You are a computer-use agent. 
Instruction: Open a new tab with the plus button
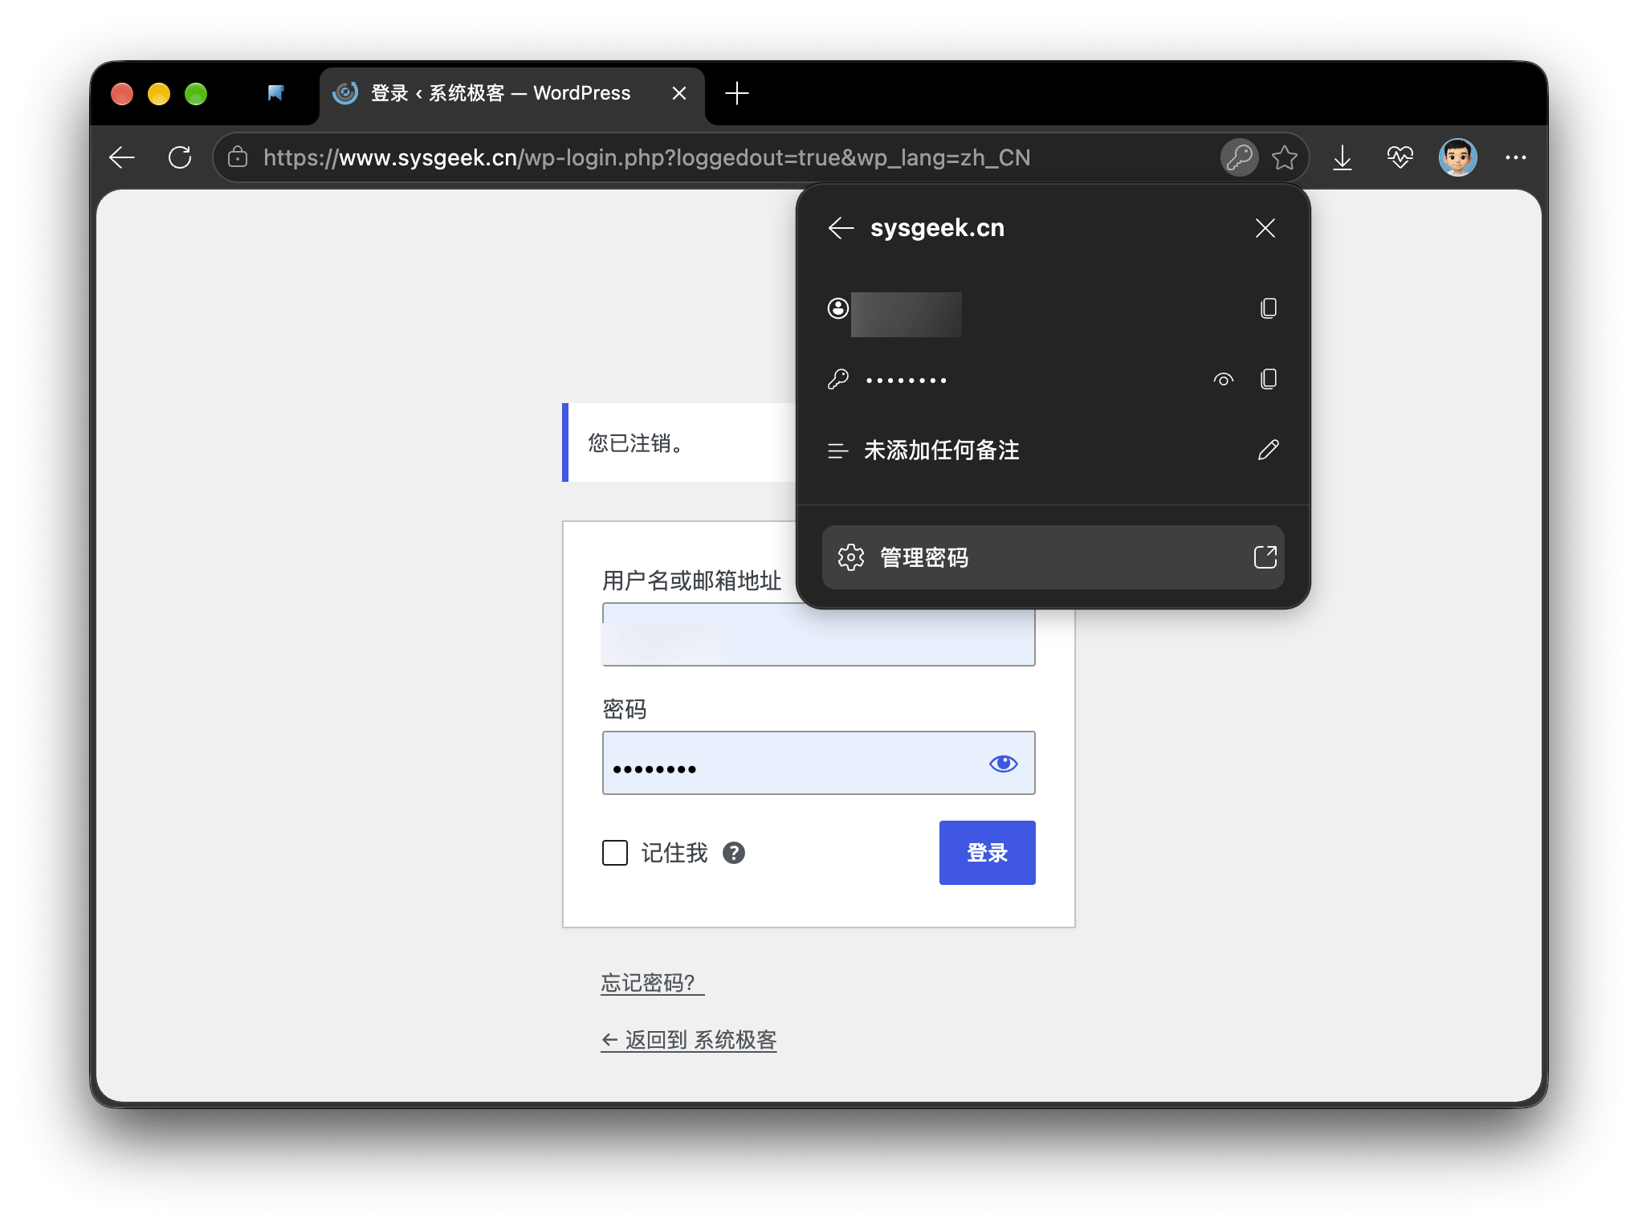coord(737,93)
